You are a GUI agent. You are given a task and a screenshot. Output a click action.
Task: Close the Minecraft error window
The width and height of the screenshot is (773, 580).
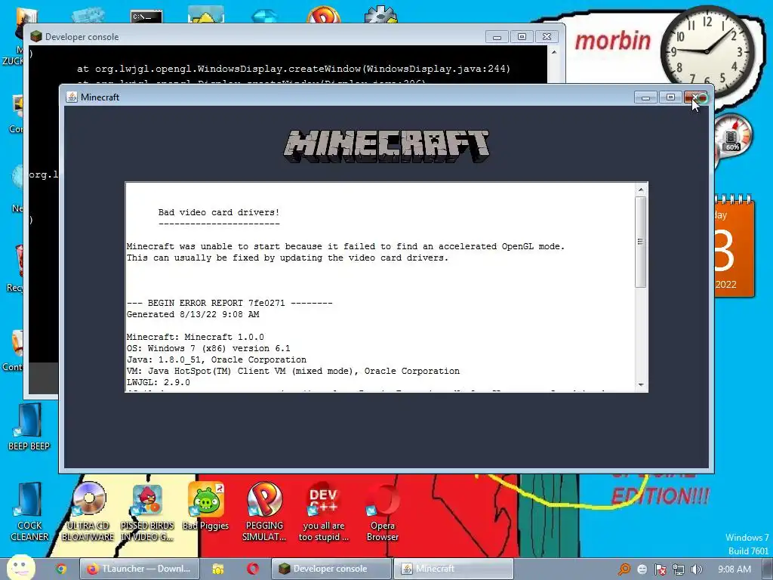point(695,97)
